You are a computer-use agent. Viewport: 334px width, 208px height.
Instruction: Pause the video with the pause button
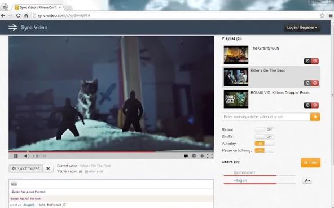[x=16, y=156]
